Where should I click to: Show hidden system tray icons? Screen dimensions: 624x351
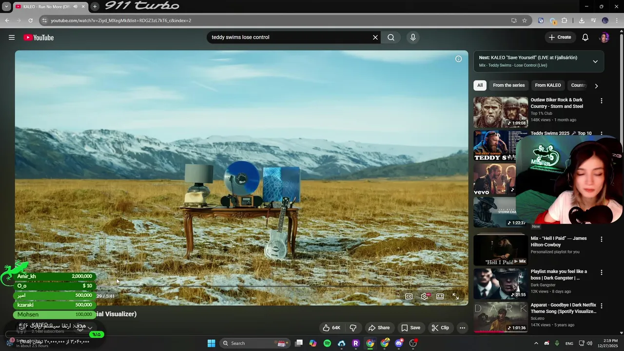tap(536, 343)
